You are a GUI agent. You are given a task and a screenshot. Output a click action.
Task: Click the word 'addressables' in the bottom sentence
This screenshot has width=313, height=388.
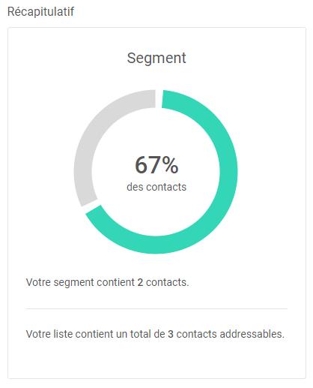252,334
